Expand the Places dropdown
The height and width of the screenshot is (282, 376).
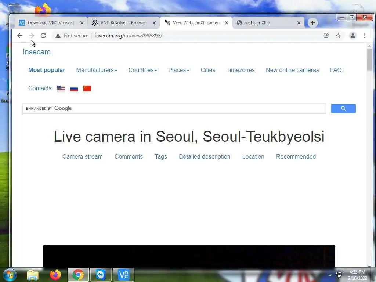tap(179, 70)
